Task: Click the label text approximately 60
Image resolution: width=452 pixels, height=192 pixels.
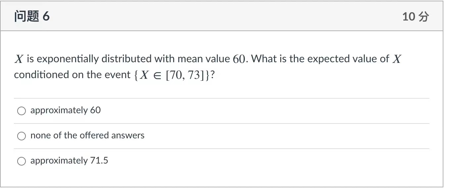Action: [x=65, y=110]
